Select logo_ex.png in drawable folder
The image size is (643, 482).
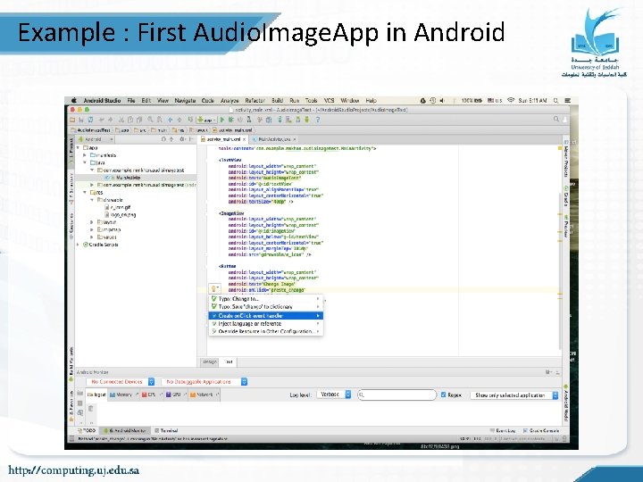(121, 215)
